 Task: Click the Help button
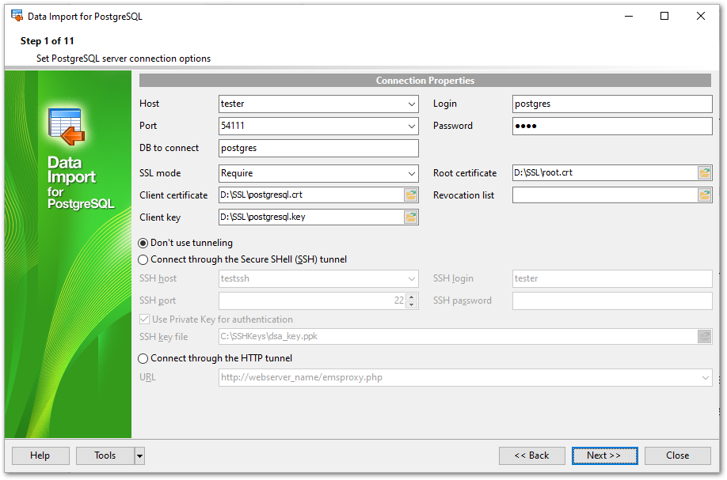[40, 455]
